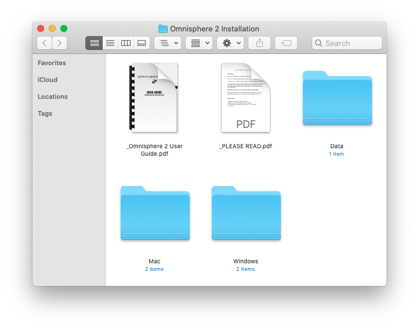Select the _PLEASE READ.pdf document icon
Viewport: 419px width, 329px height.
245,98
